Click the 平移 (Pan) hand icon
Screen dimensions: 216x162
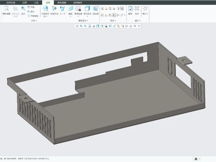click(29, 7)
